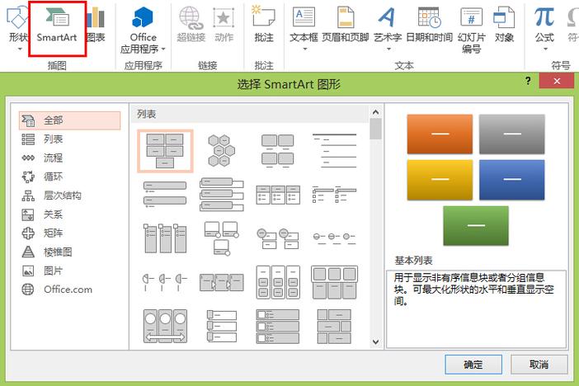
Task: Choose the pie process layout
Action: 165,283
